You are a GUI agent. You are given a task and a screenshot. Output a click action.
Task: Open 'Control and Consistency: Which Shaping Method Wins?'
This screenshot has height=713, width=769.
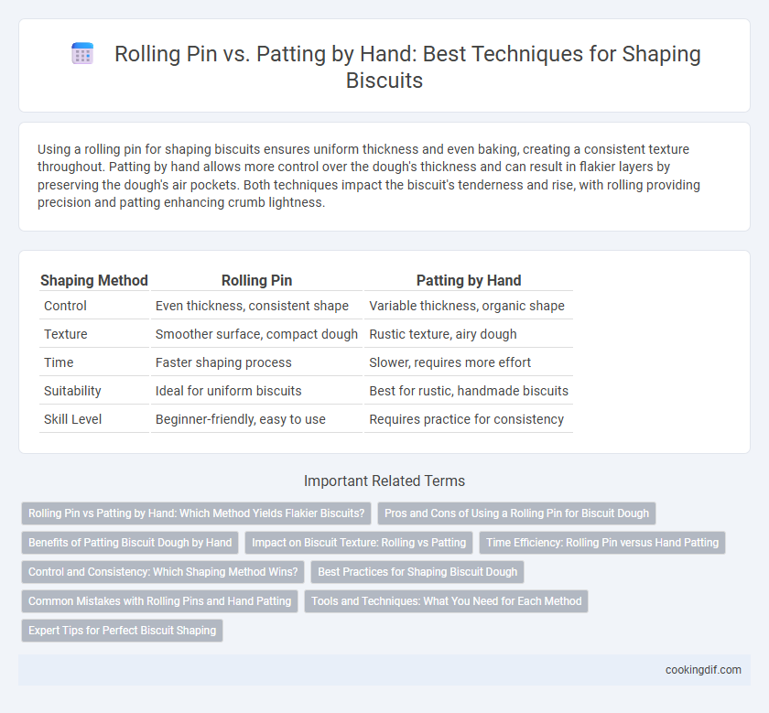163,572
